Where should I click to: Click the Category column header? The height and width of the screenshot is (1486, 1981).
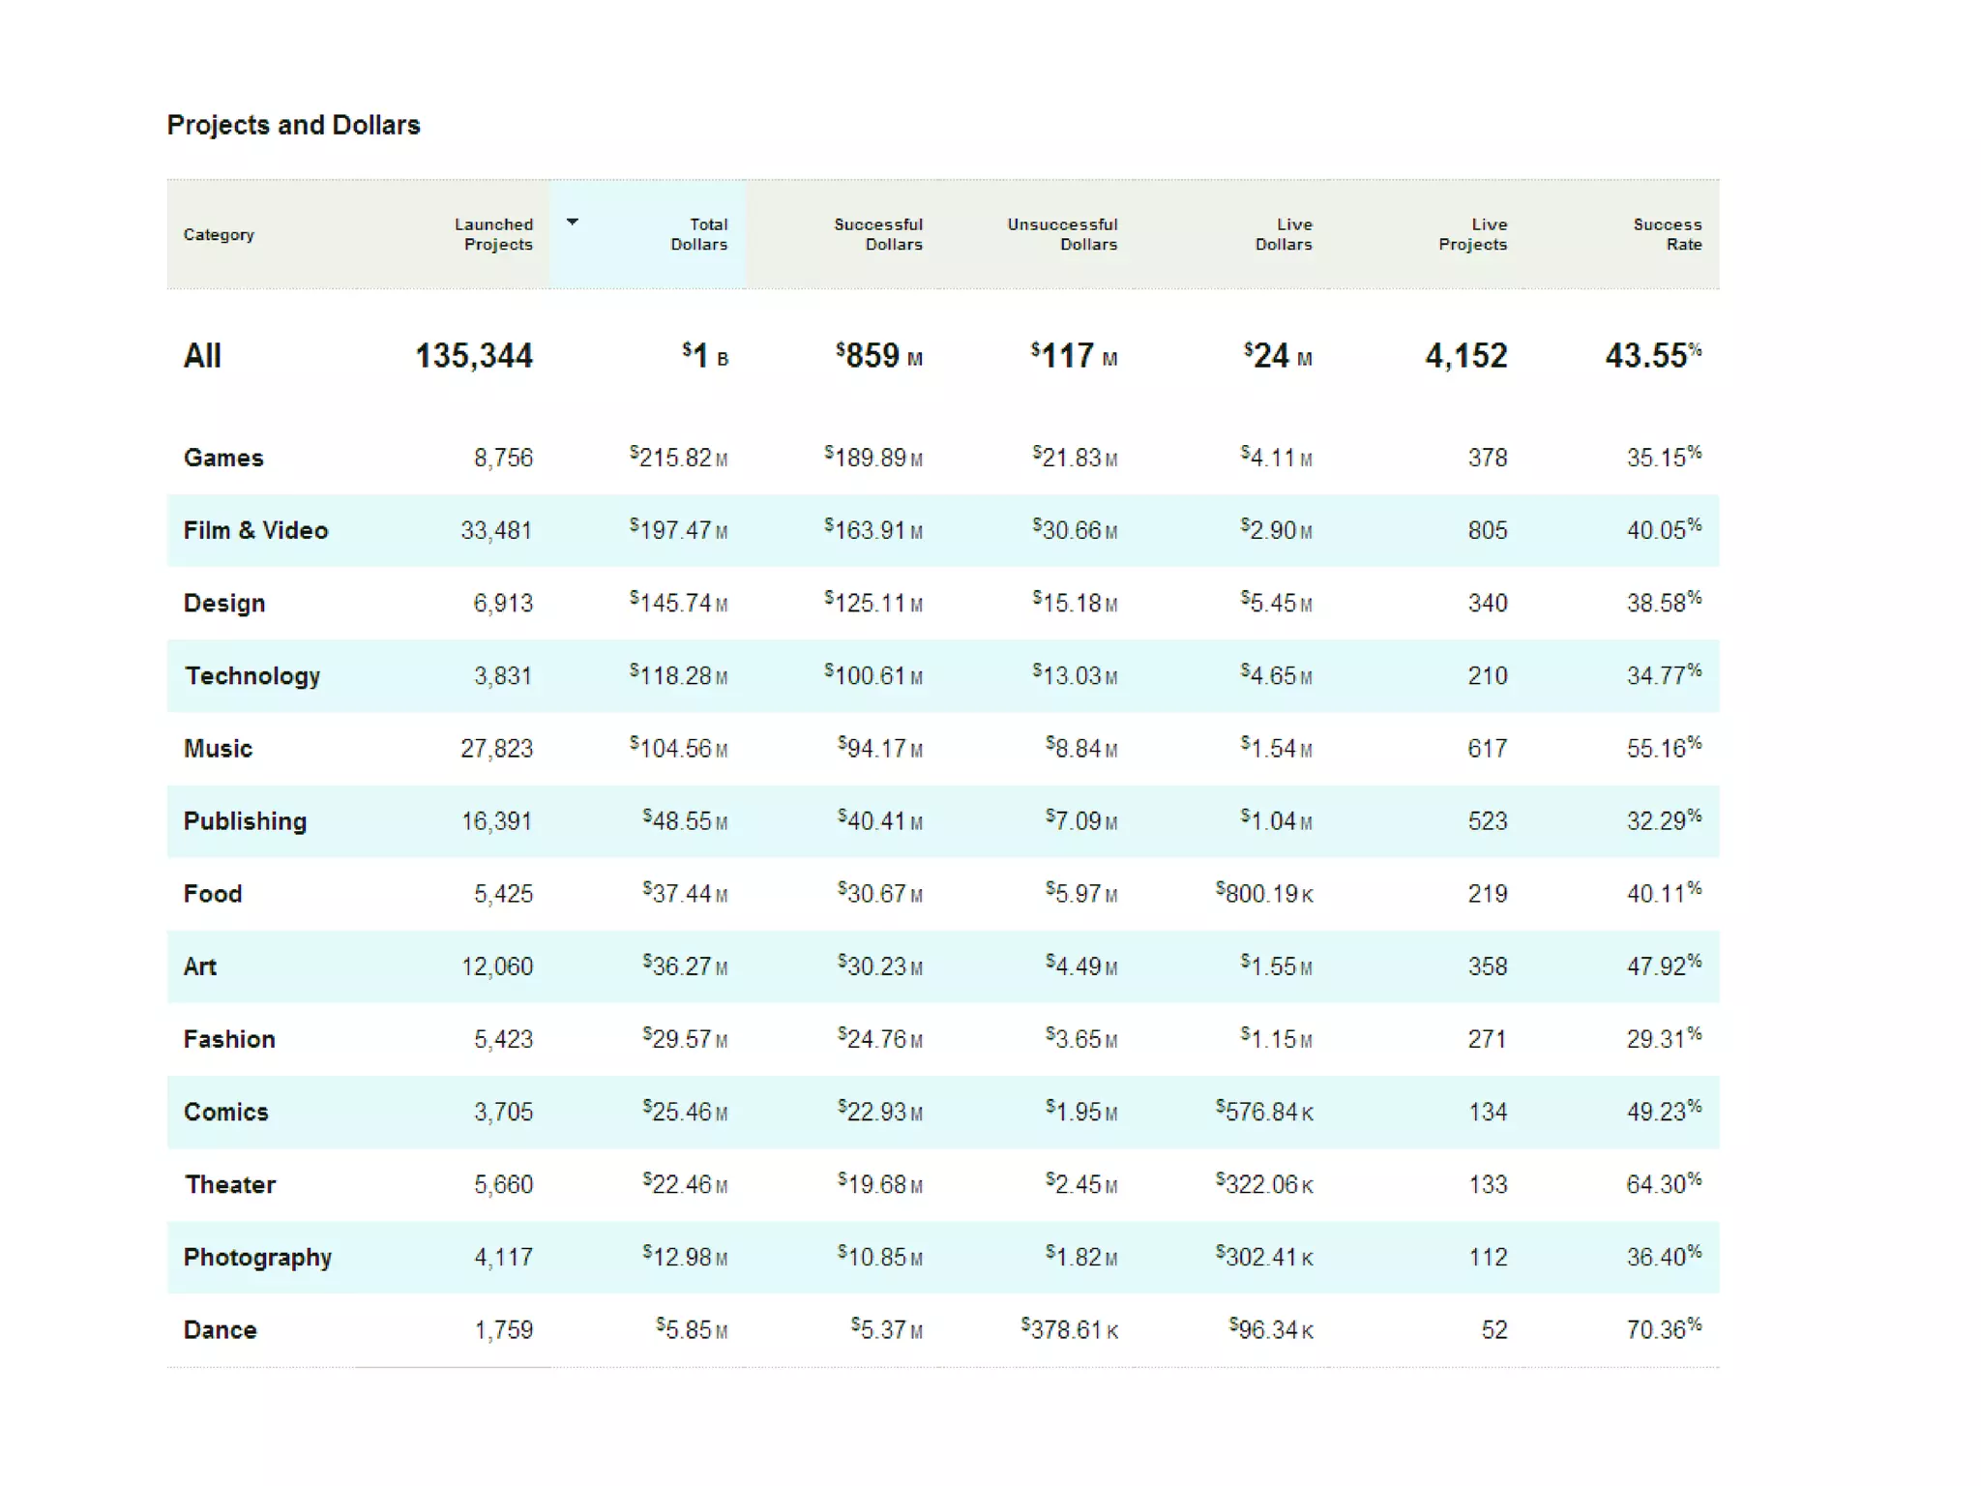pyautogui.click(x=219, y=235)
